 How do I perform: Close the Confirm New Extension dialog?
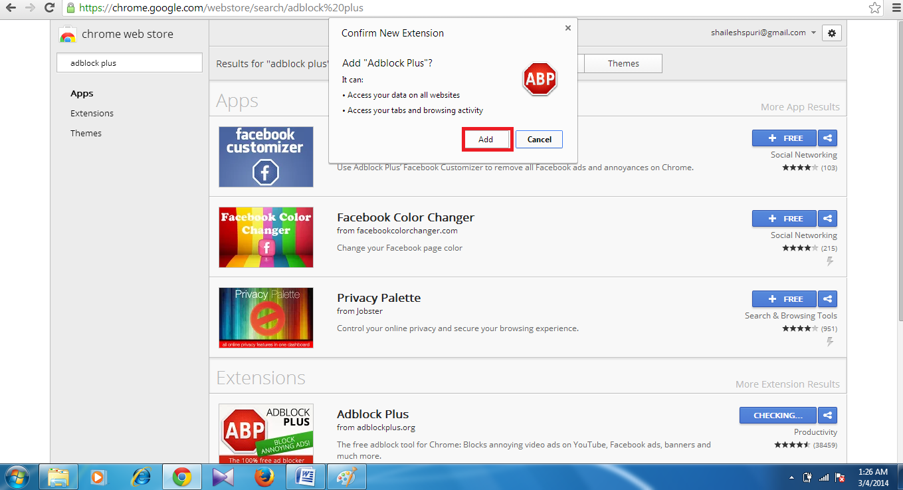(x=567, y=28)
